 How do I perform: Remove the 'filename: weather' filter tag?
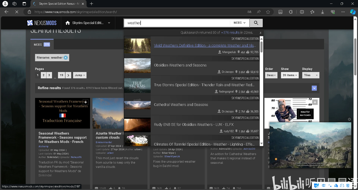point(65,58)
